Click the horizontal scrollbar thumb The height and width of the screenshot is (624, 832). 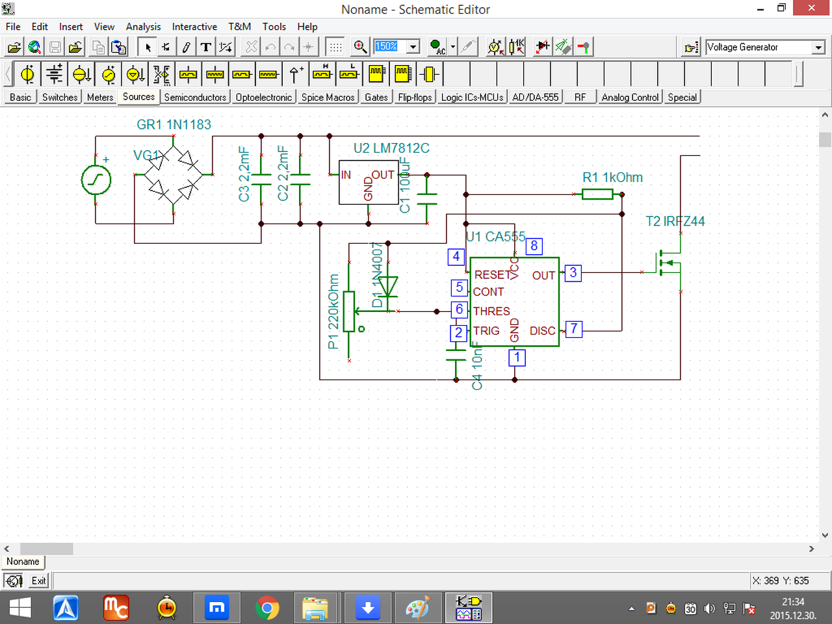46,549
